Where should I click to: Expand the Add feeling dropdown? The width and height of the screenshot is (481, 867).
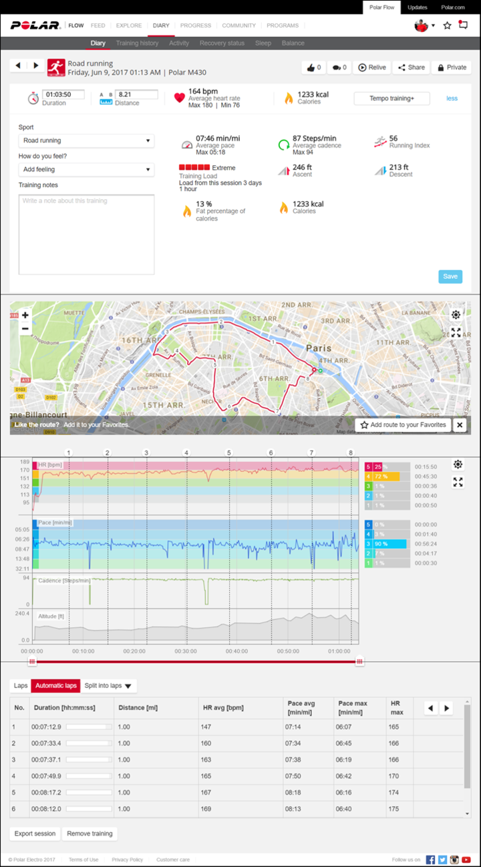86,170
